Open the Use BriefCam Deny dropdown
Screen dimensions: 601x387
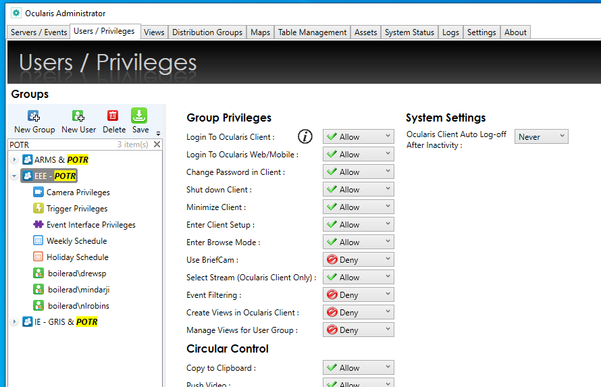358,260
